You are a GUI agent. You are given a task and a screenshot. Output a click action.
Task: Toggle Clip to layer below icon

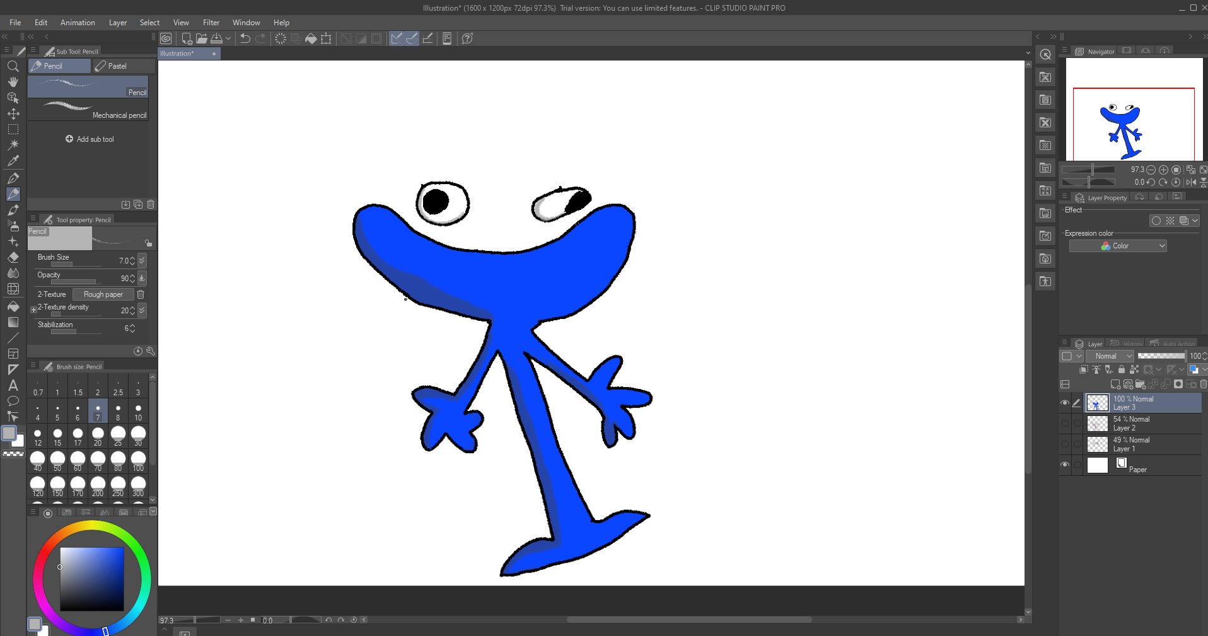(x=1084, y=369)
